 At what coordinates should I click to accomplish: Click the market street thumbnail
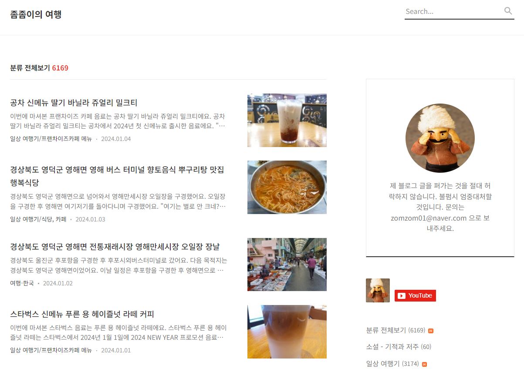287,265
